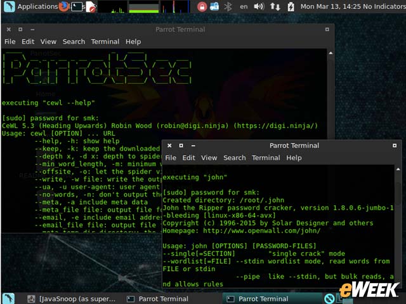Open Help menu in john terminal window

click(294, 158)
